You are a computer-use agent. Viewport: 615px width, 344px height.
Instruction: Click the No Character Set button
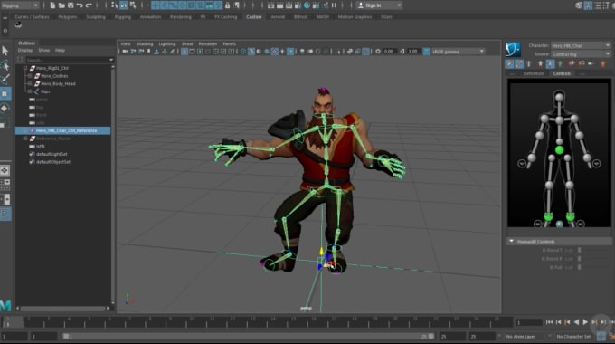point(573,337)
